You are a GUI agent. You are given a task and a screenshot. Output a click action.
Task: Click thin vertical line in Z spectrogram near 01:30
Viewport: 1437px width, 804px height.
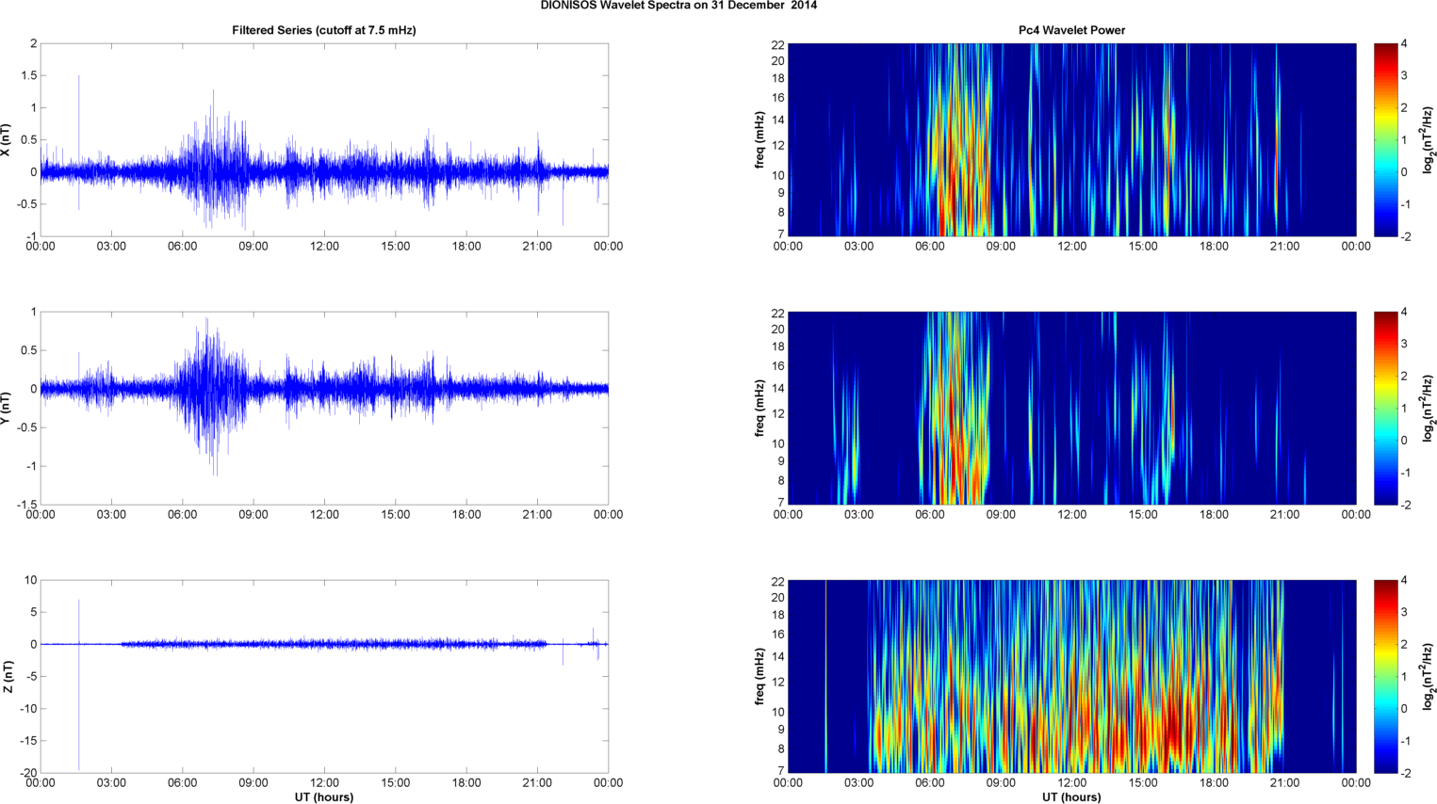[825, 677]
